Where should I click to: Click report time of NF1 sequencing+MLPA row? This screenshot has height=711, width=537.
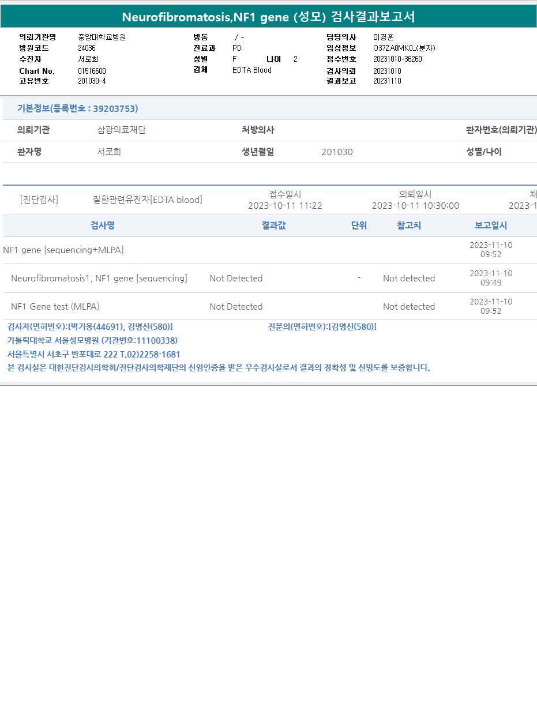pos(491,250)
